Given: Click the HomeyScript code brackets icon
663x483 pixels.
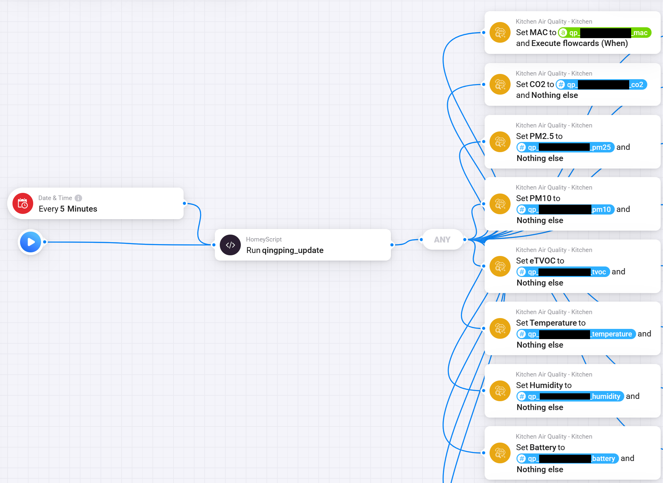Looking at the screenshot, I should coord(230,245).
